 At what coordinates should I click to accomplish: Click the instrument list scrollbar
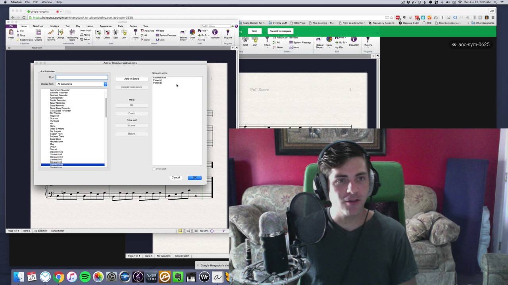click(106, 107)
